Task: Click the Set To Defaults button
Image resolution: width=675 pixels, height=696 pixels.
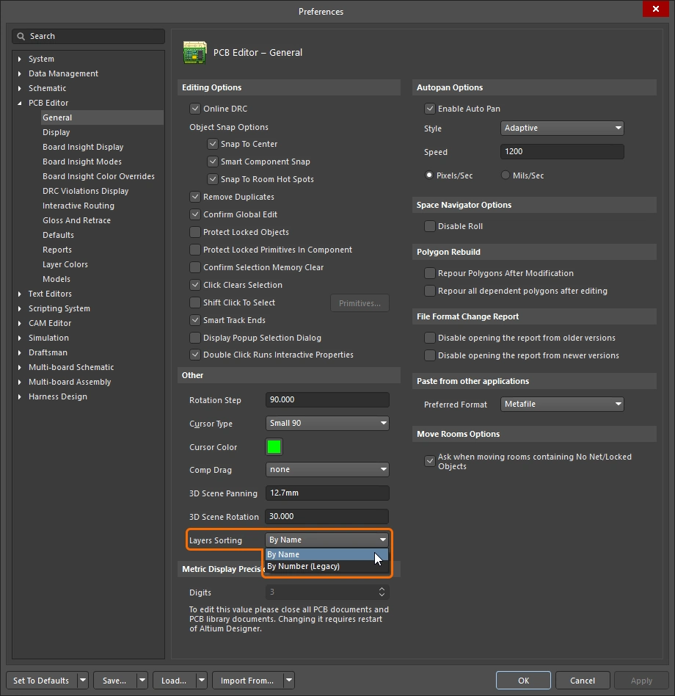Action: 41,680
